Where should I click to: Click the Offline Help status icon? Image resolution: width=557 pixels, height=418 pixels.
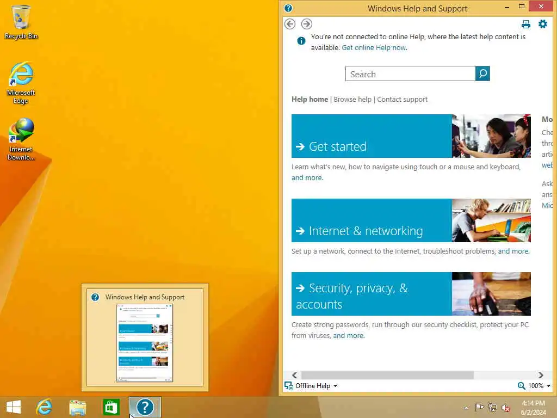click(x=289, y=386)
